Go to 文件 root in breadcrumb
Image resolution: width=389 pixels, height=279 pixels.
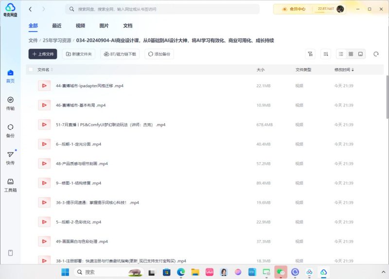(x=33, y=40)
